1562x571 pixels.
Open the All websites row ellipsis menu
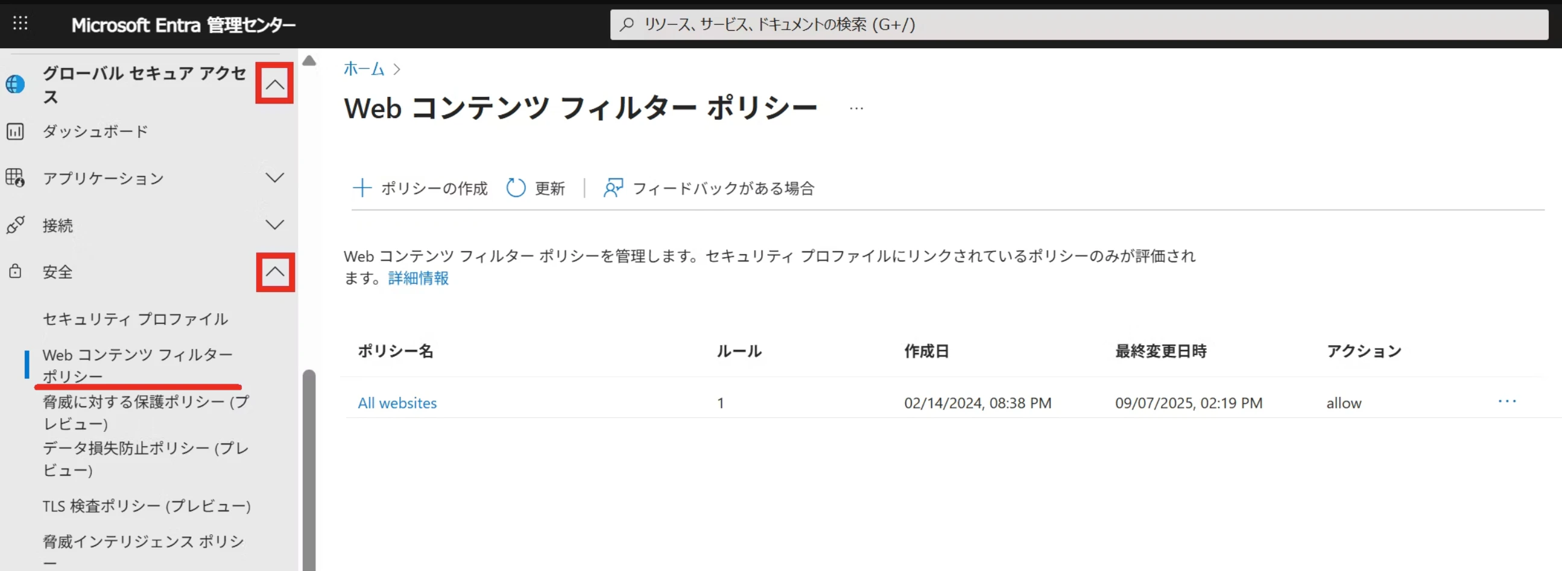1507,402
